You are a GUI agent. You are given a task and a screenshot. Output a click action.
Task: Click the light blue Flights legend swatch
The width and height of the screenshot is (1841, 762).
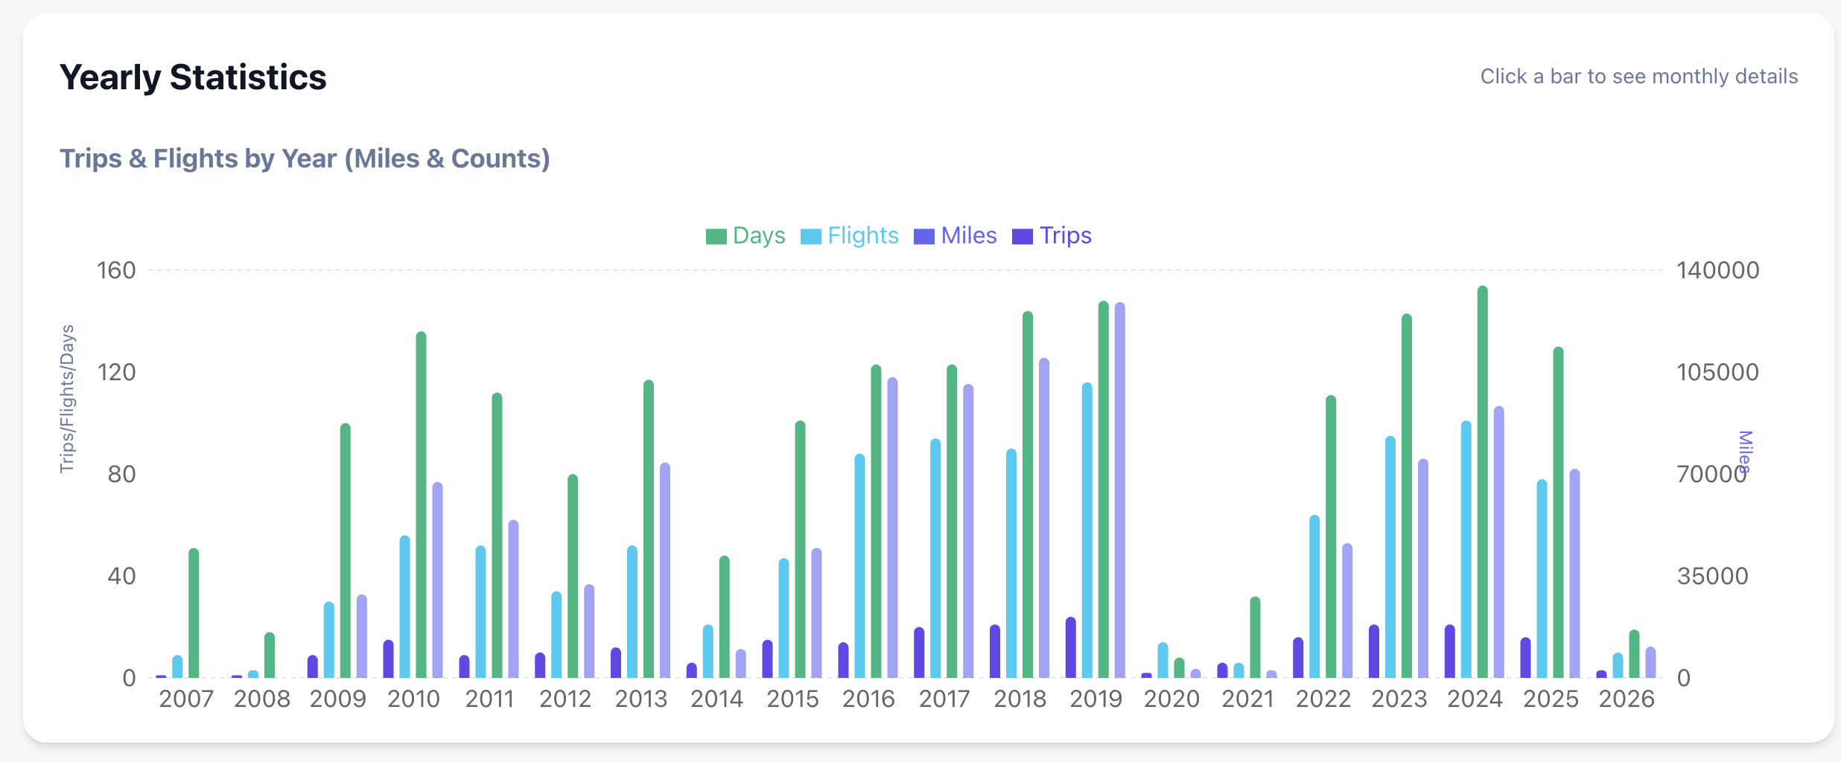810,237
